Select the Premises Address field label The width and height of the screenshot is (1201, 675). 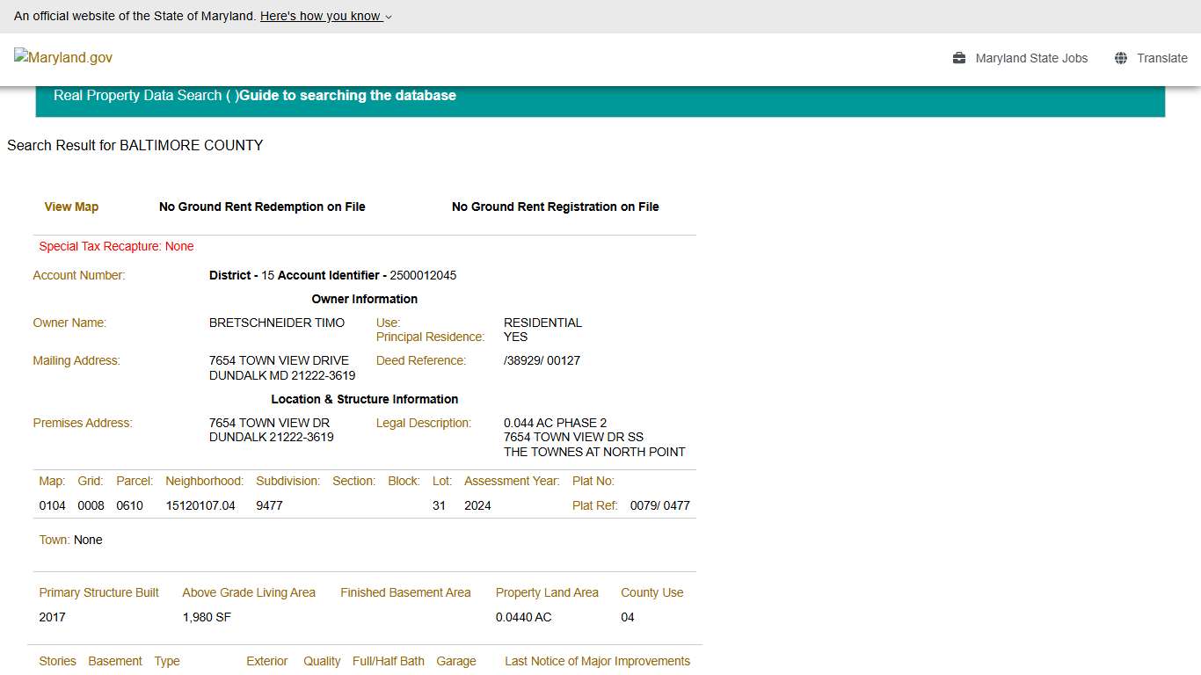click(82, 423)
